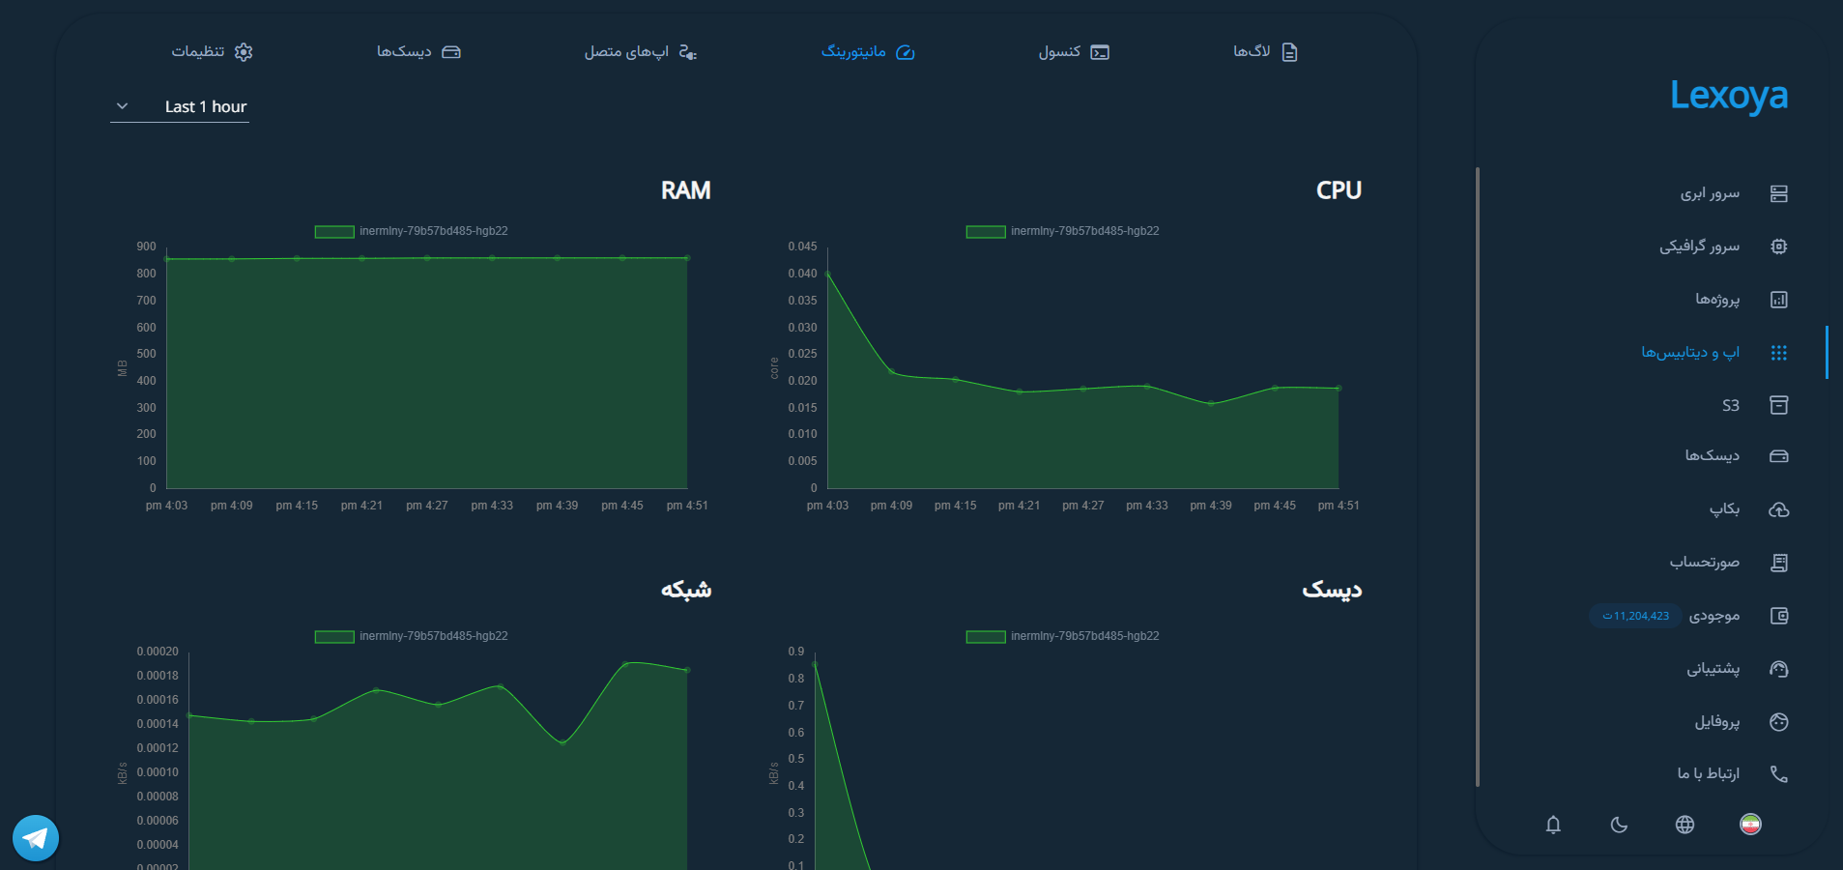Open سرور ابری menu item
This screenshot has height=870, width=1843.
(1710, 193)
